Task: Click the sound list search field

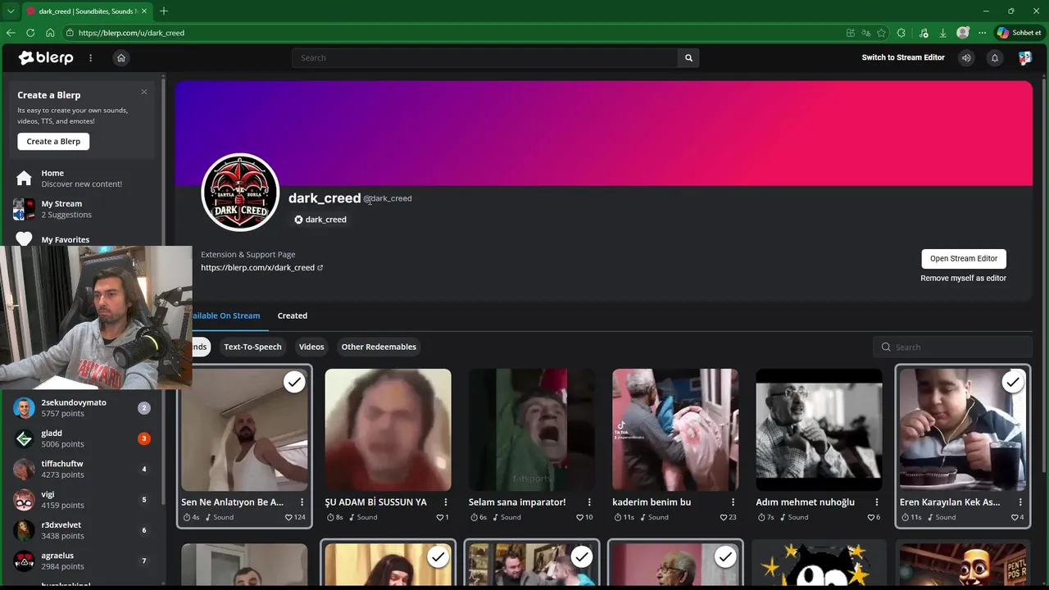Action: pos(952,347)
